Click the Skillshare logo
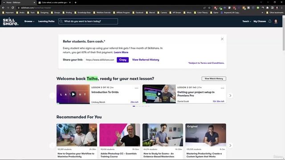This screenshot has height=160, width=285. point(11,21)
